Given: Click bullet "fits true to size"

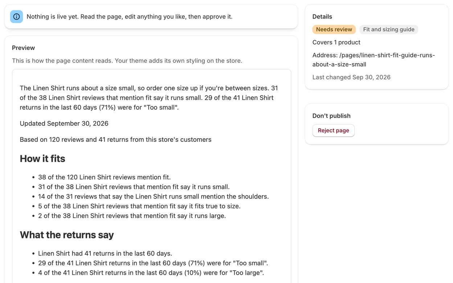Looking at the screenshot, I should point(139,206).
